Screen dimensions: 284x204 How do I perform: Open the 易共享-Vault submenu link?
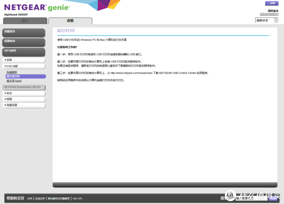click(x=14, y=81)
